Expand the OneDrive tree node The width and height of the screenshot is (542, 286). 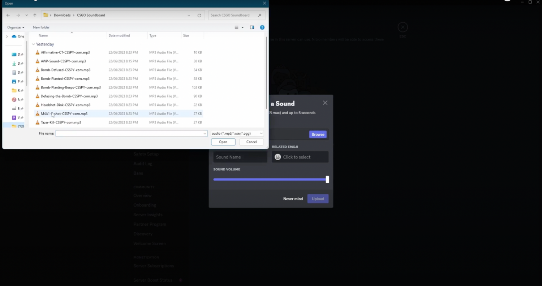pyautogui.click(x=7, y=36)
